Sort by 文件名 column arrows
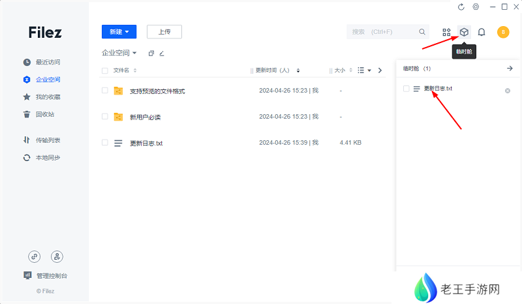522x304 pixels. [135, 70]
